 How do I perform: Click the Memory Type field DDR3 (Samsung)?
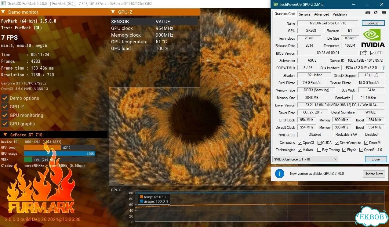pyautogui.click(x=316, y=90)
